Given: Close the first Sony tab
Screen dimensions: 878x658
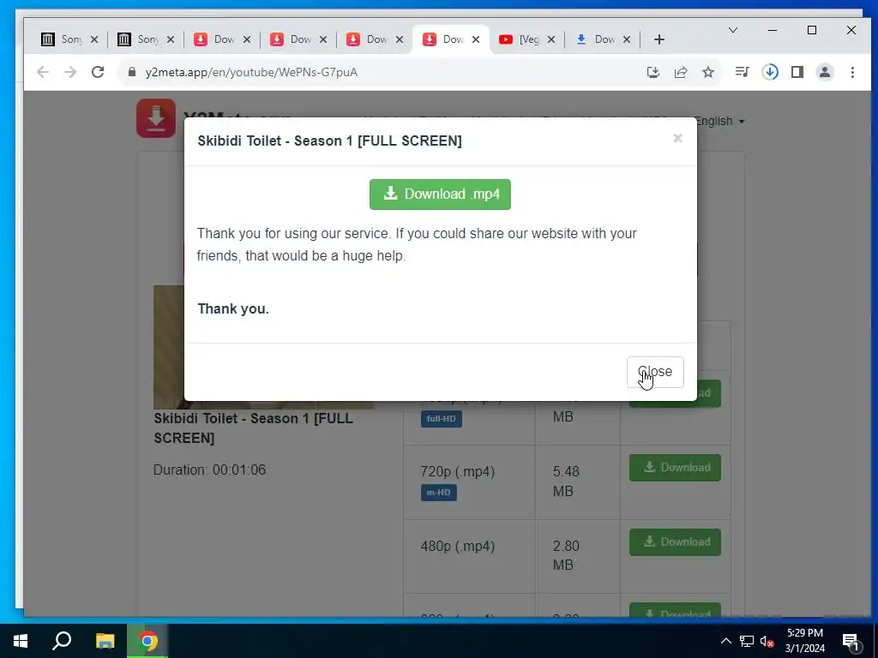Looking at the screenshot, I should pos(94,39).
